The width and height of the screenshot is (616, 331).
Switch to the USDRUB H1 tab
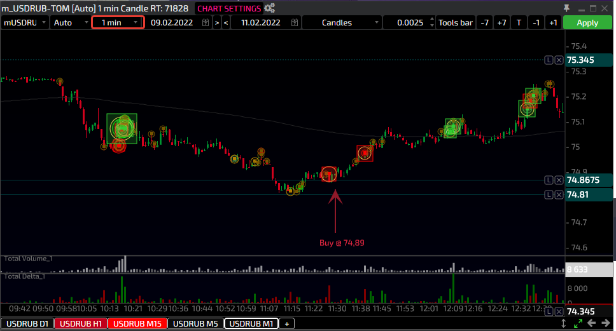pyautogui.click(x=81, y=323)
